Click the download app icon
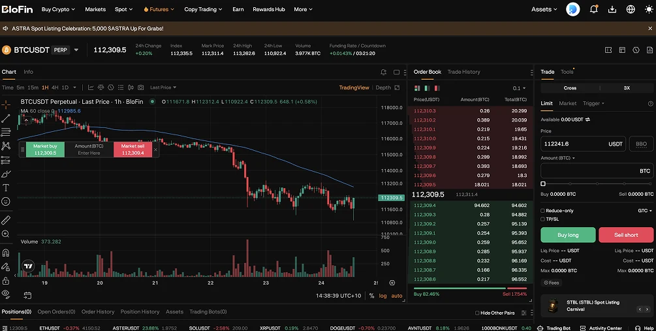The image size is (656, 331). coord(612,9)
